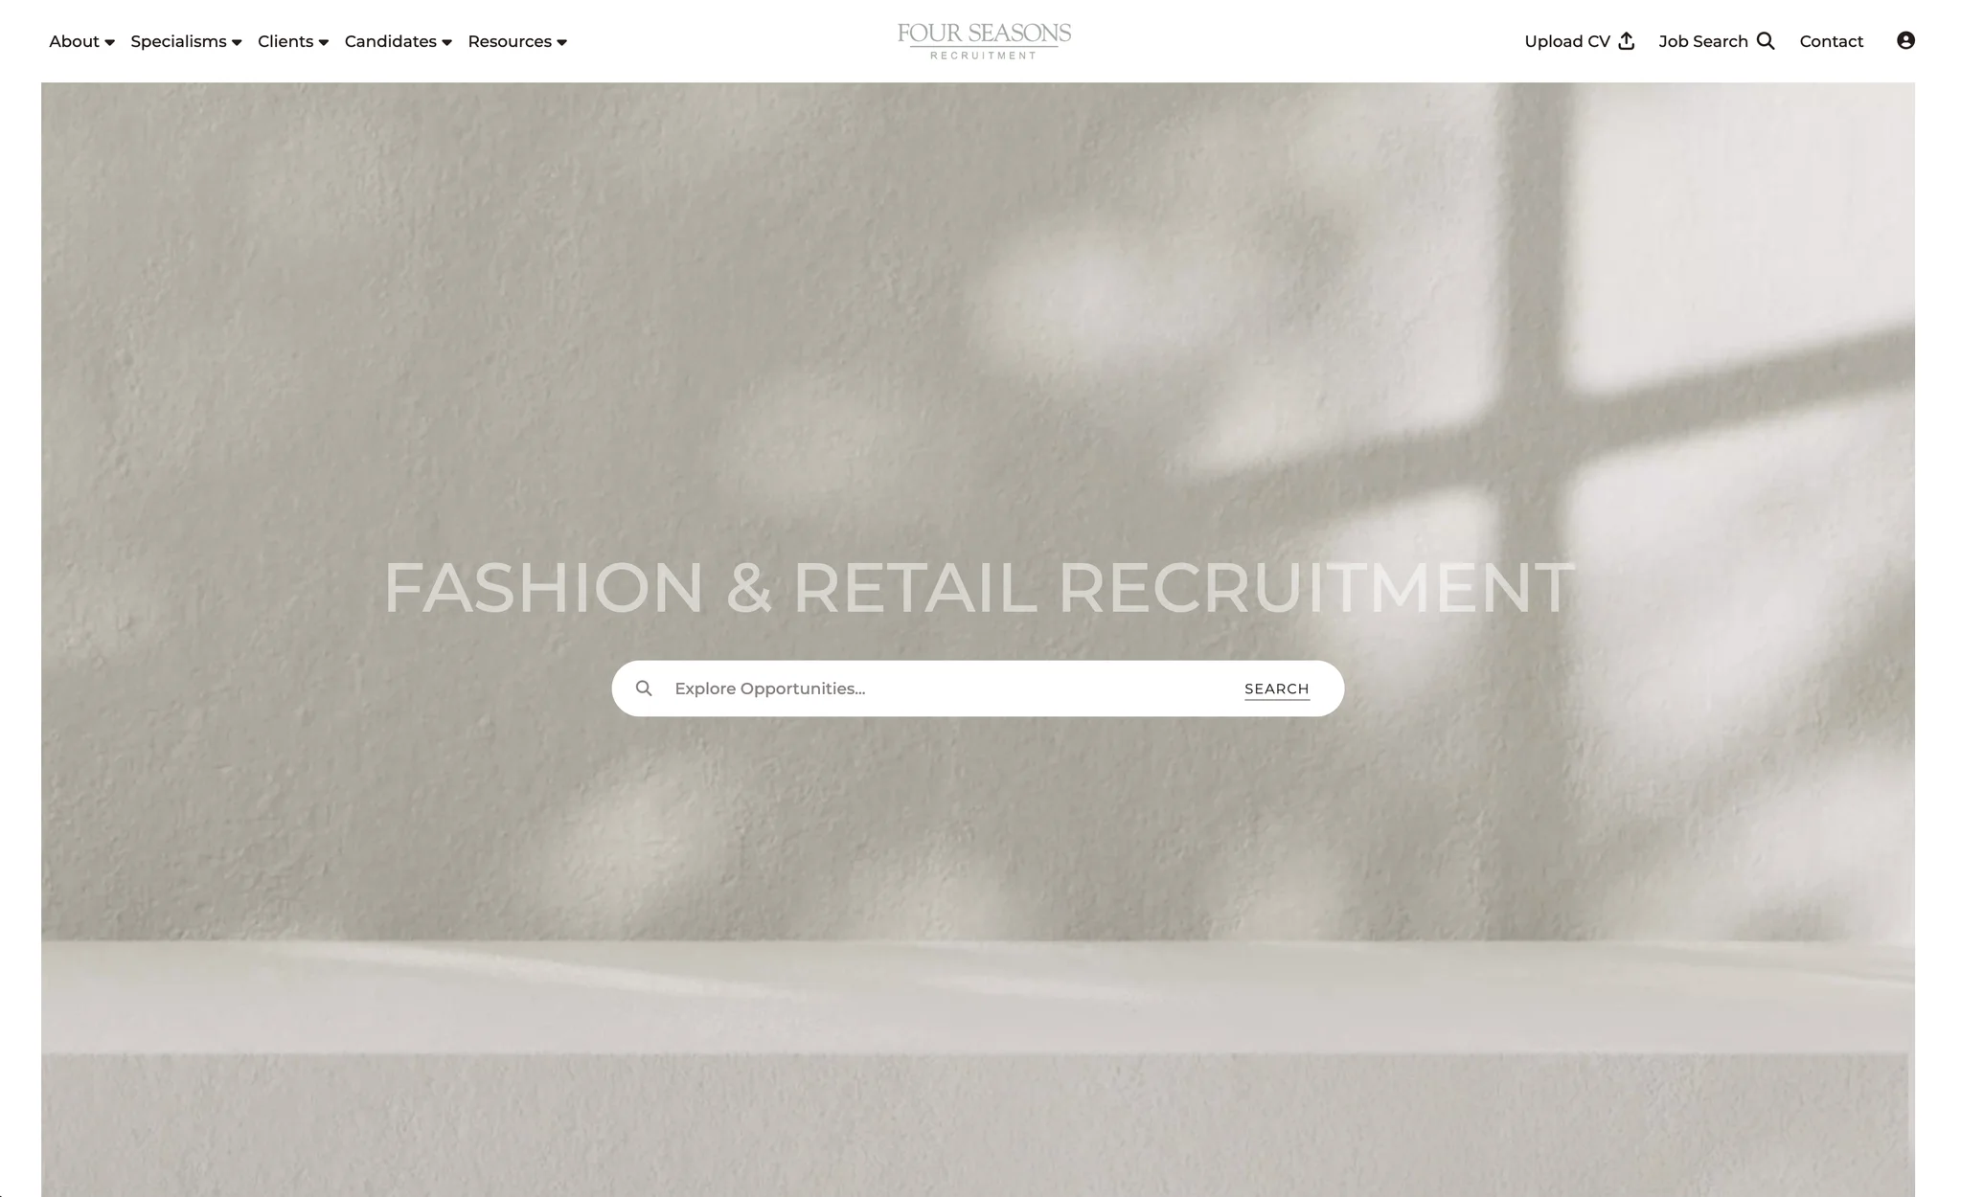The width and height of the screenshot is (1961, 1197).
Task: Open the Candidates menu item
Action: (390, 41)
